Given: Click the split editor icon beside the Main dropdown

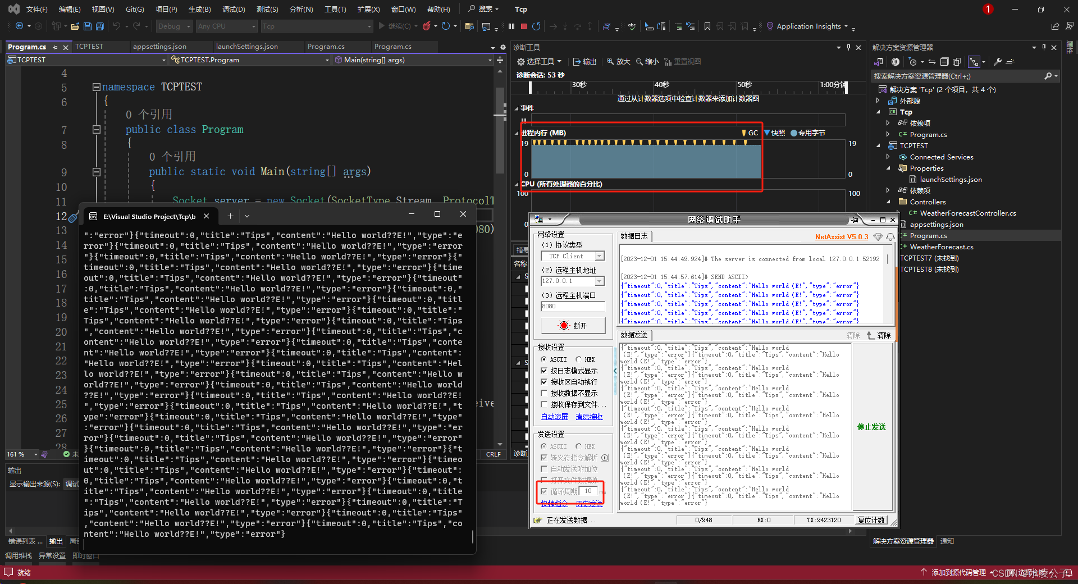Looking at the screenshot, I should [x=500, y=60].
